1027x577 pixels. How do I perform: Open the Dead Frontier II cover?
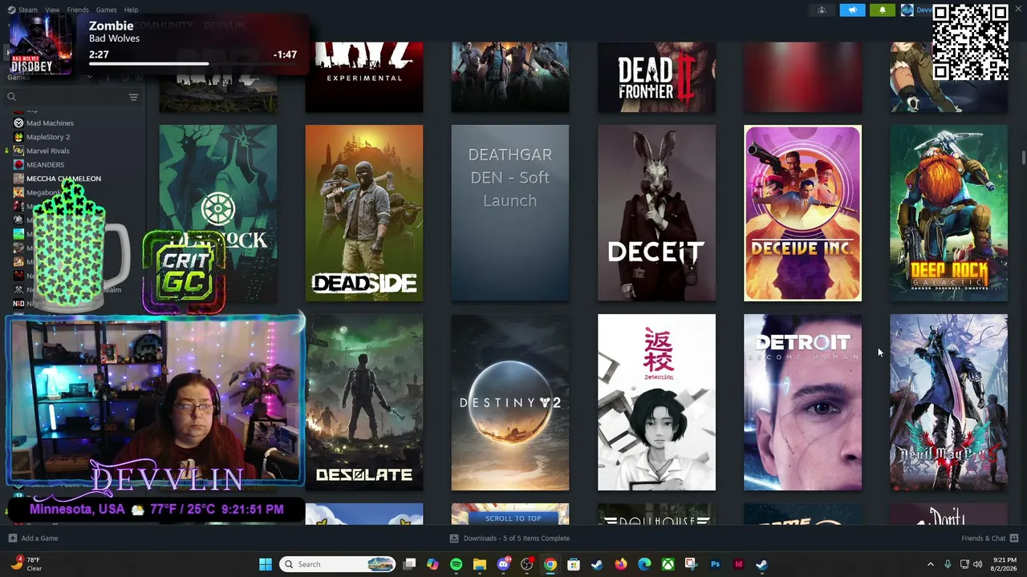[x=656, y=78]
